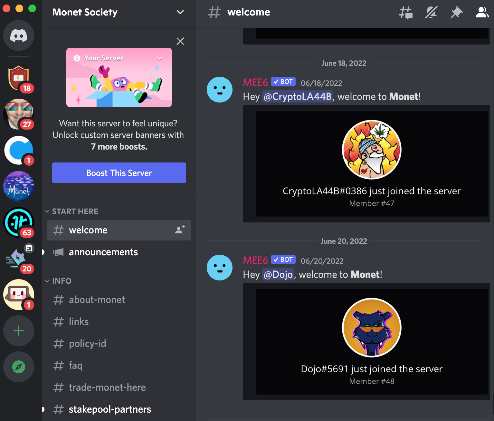Click the Add a Server plus icon
This screenshot has width=494, height=421.
click(x=19, y=331)
